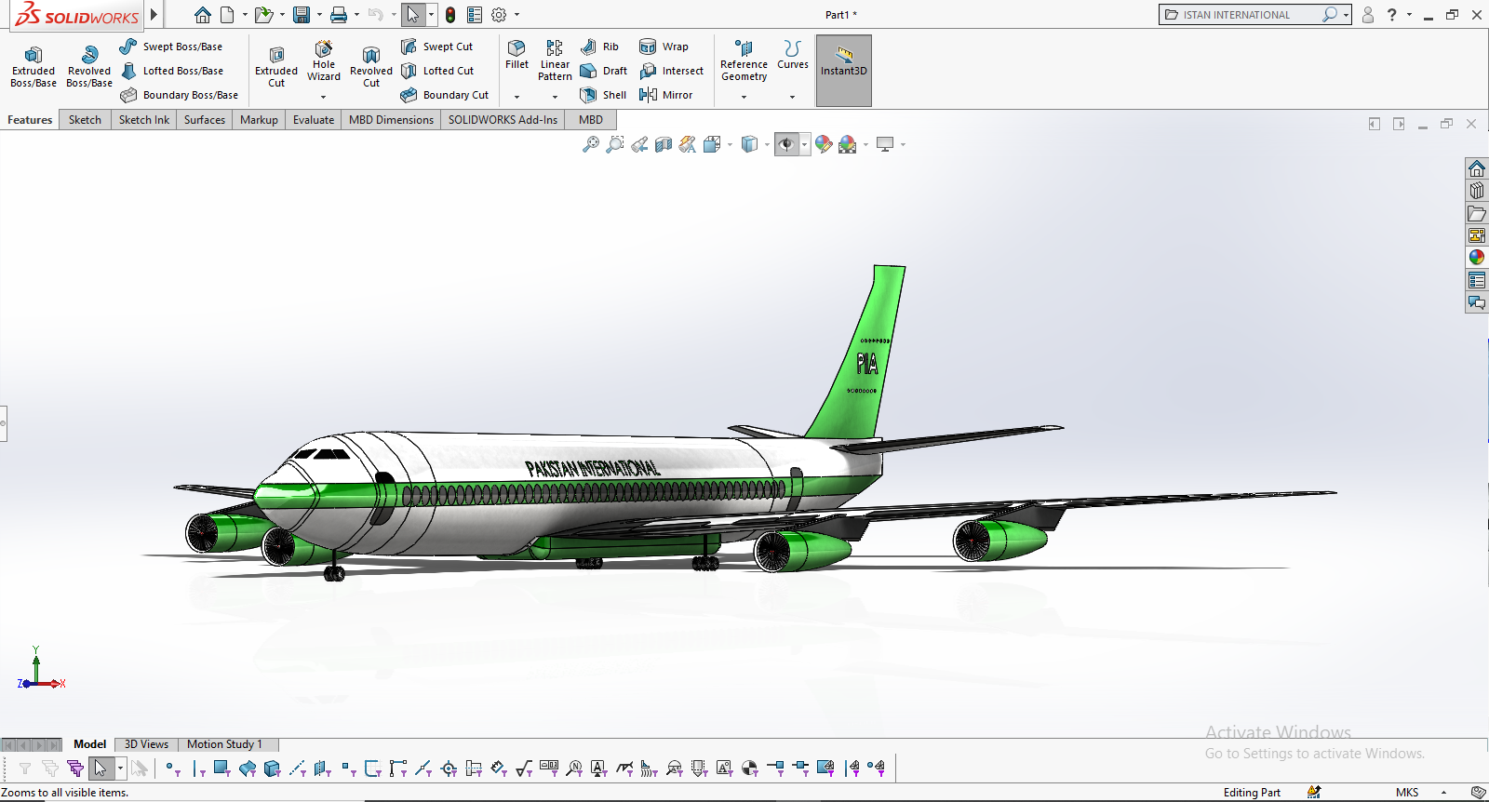Click the Intersect feature button
The image size is (1489, 802).
671,71
